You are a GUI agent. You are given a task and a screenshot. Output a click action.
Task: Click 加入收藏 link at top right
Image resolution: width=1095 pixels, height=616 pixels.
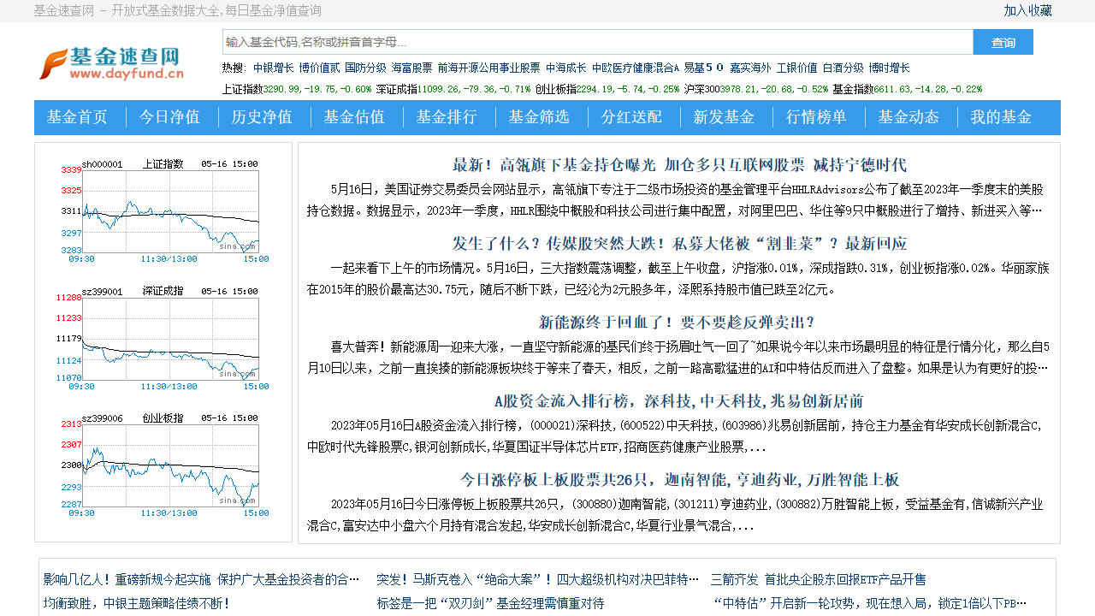coord(1027,10)
